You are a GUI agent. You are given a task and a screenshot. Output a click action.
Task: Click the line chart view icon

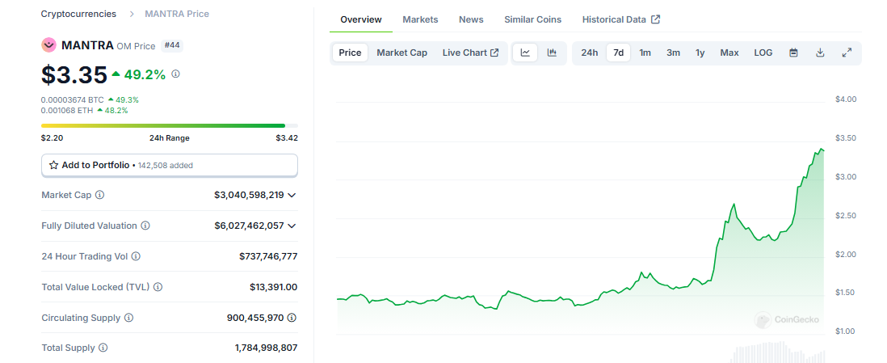(525, 53)
